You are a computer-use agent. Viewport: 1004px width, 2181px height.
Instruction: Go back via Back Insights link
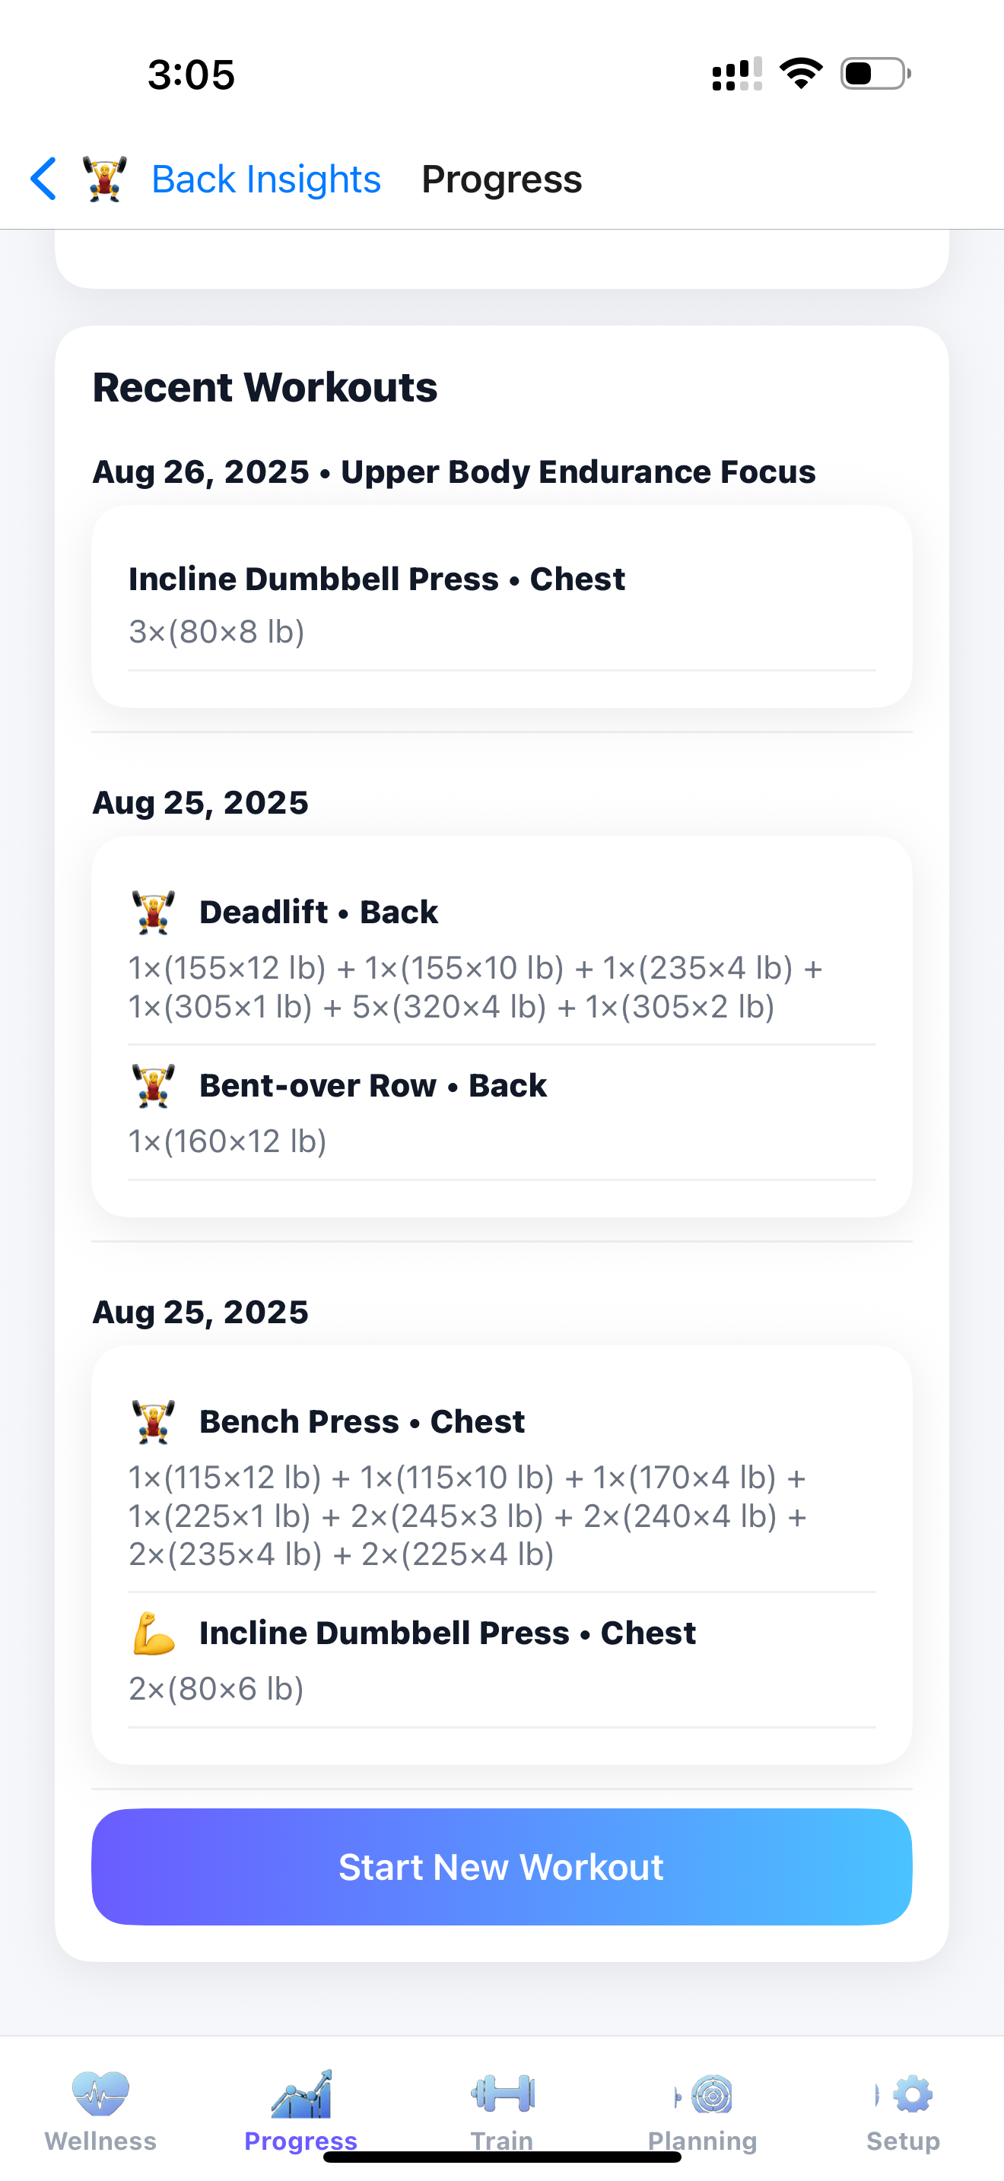pos(265,179)
